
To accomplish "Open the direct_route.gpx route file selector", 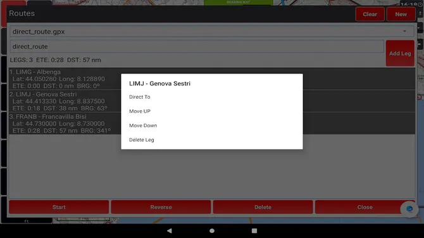I will click(212, 32).
